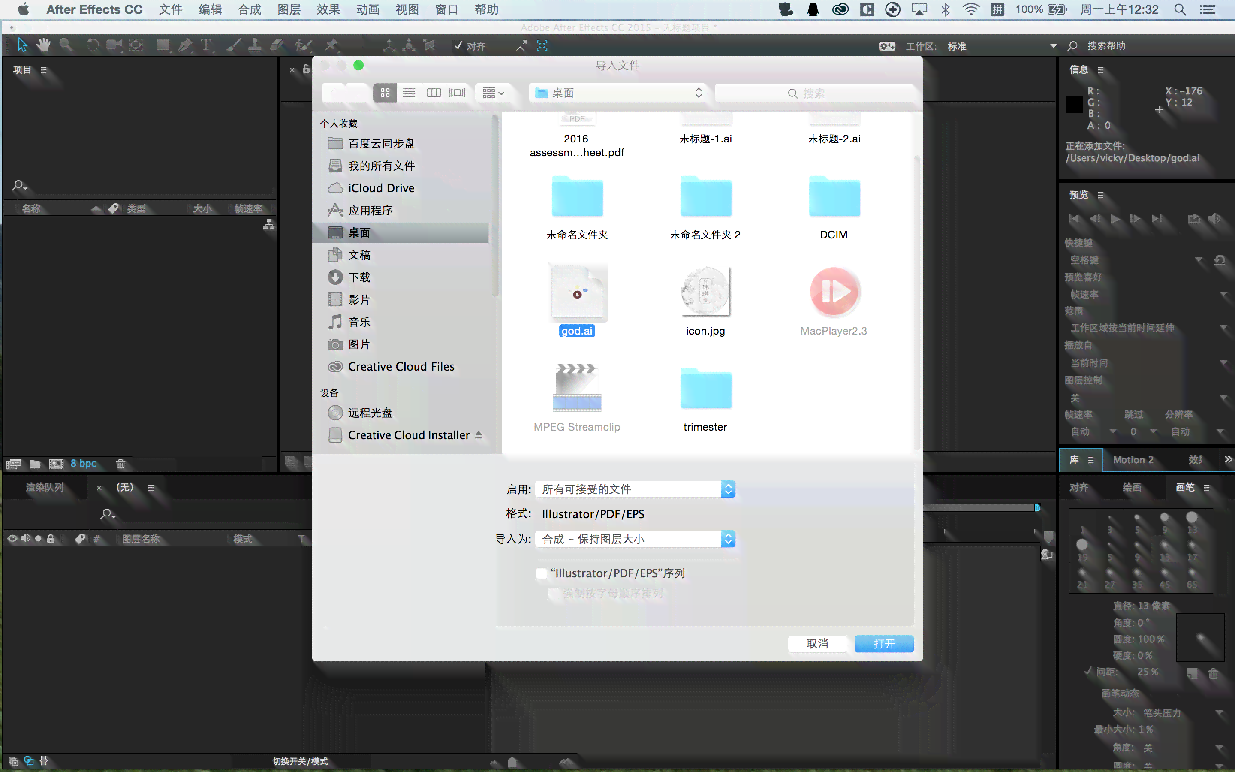
Task: Select the Puppet Pin tool
Action: click(332, 45)
